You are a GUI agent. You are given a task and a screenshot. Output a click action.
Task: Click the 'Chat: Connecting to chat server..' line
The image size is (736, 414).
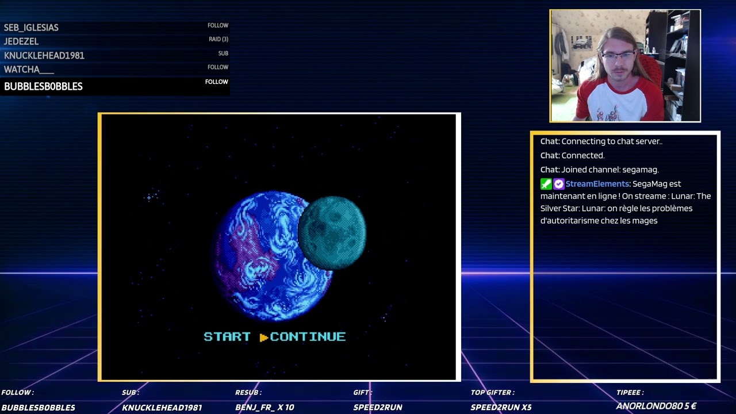click(x=601, y=141)
